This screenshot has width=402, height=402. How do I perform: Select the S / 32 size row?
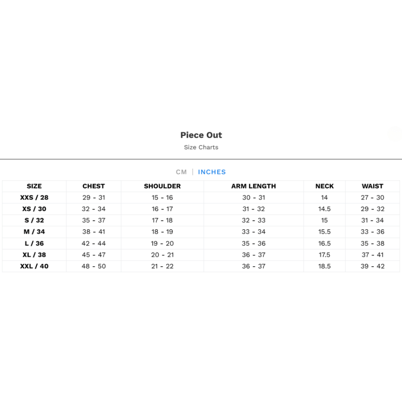[201, 221]
